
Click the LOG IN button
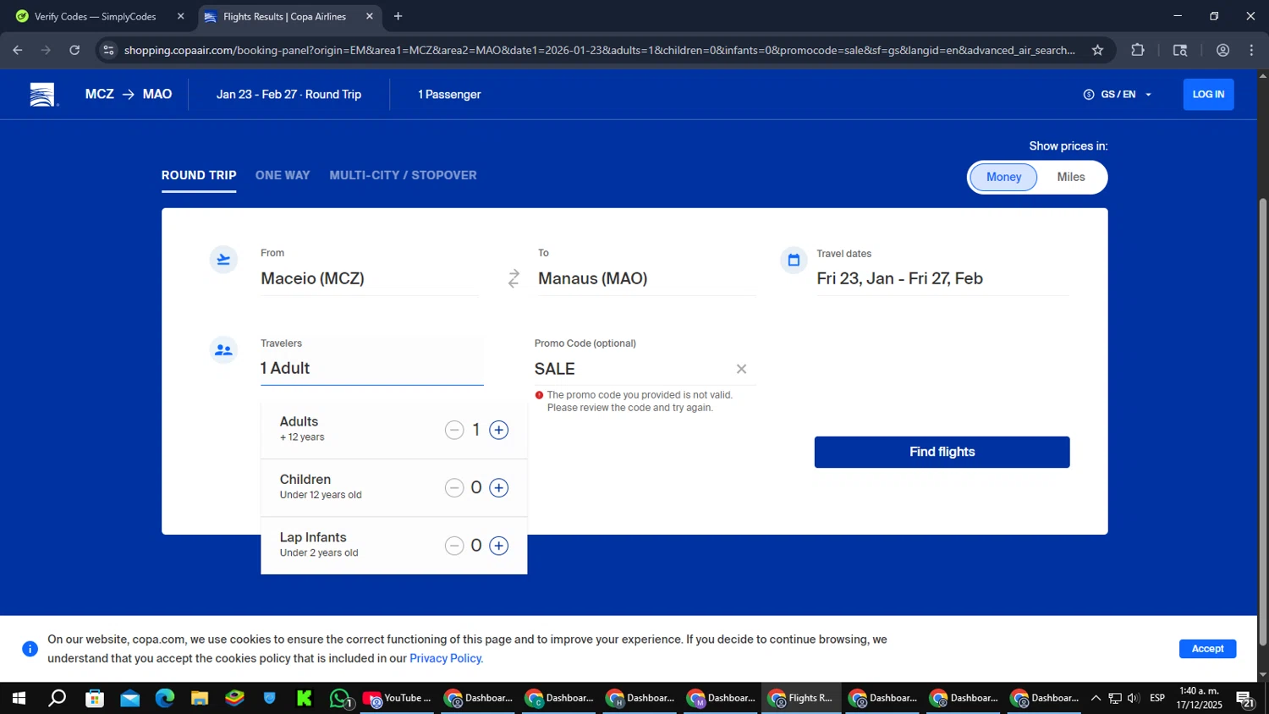tap(1208, 95)
